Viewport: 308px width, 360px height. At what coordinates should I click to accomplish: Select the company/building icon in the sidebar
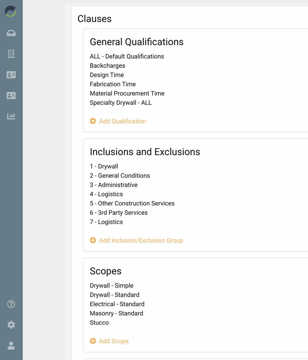click(x=11, y=54)
